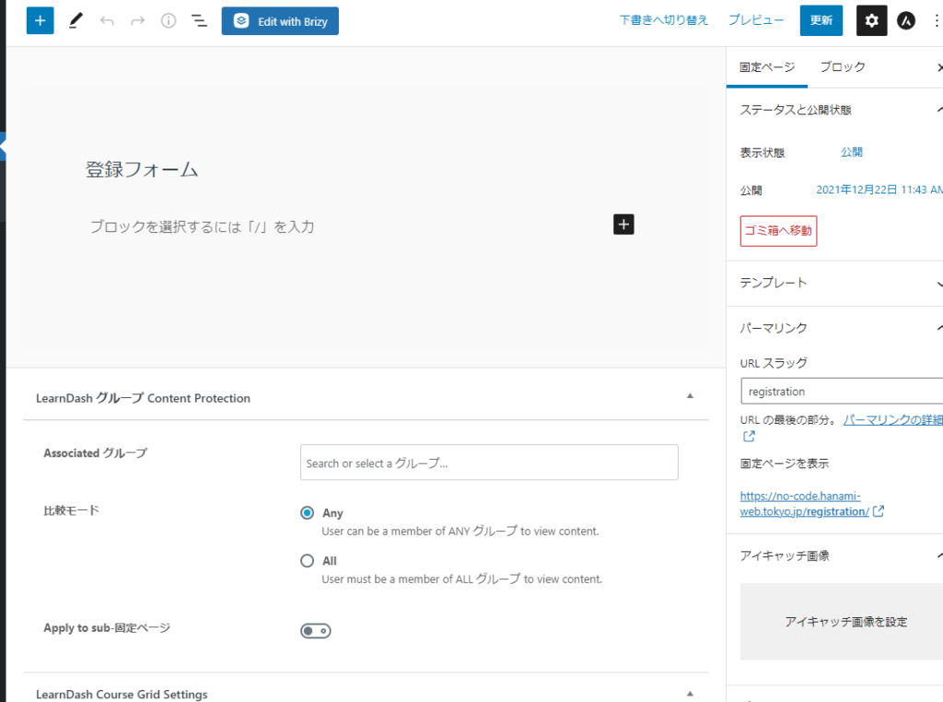Click the 表示状態 label
The width and height of the screenshot is (943, 702).
click(762, 153)
